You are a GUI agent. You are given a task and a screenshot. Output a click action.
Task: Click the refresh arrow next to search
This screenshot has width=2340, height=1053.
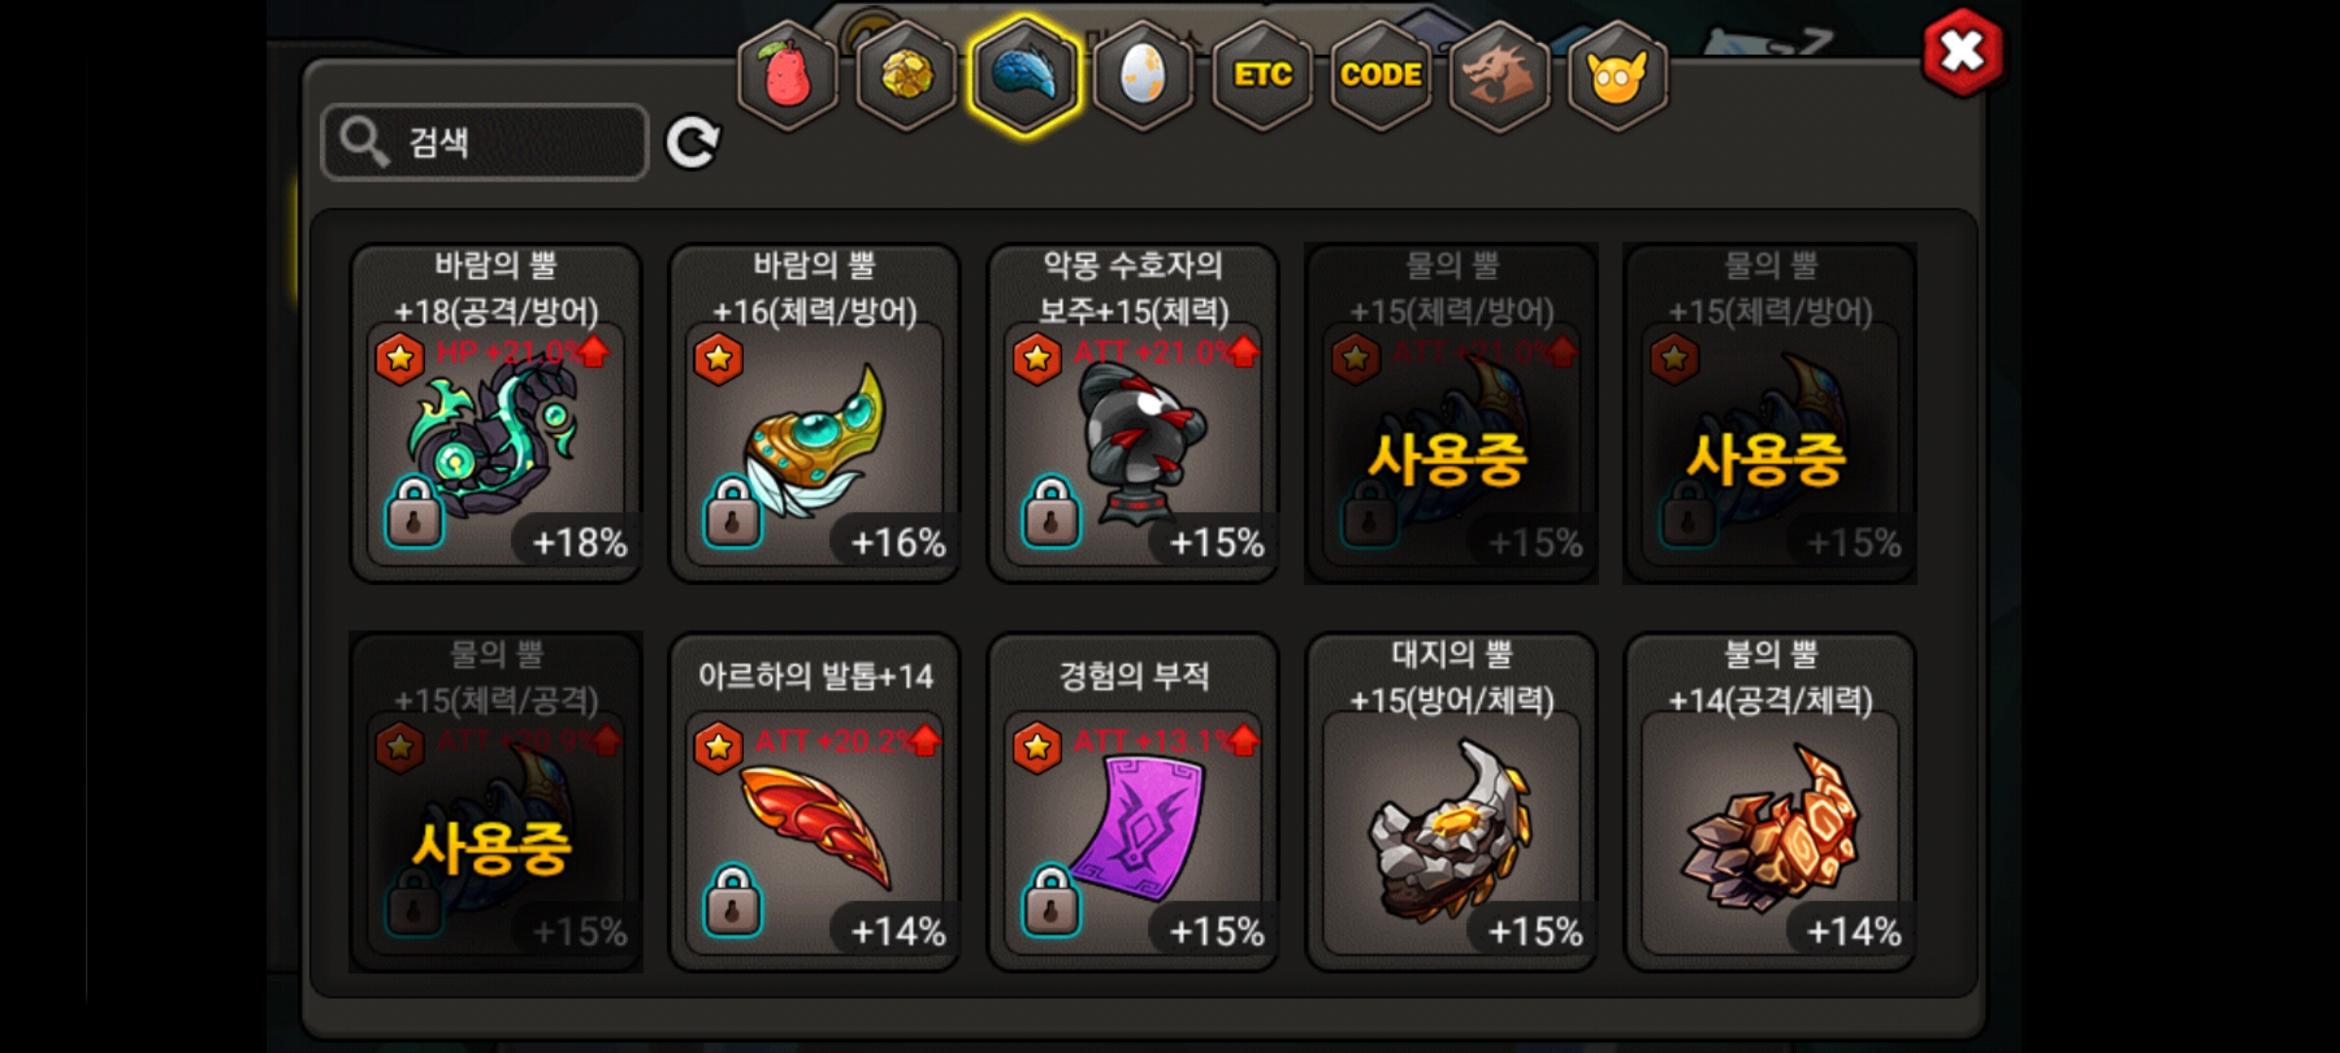tap(692, 142)
